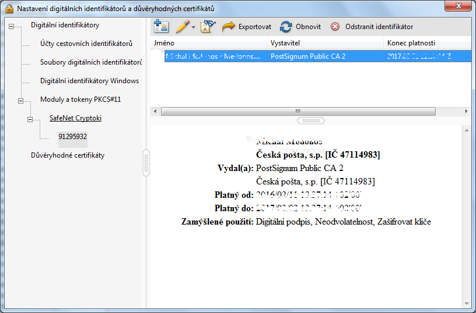Click the Obnovit button label
The height and width of the screenshot is (313, 476).
tap(308, 27)
